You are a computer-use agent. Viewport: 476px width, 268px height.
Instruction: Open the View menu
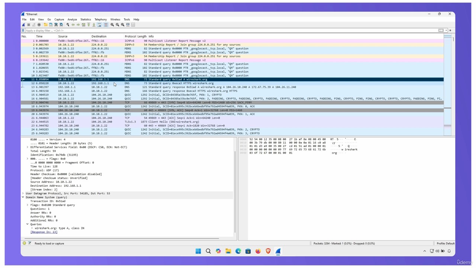[x=41, y=19]
